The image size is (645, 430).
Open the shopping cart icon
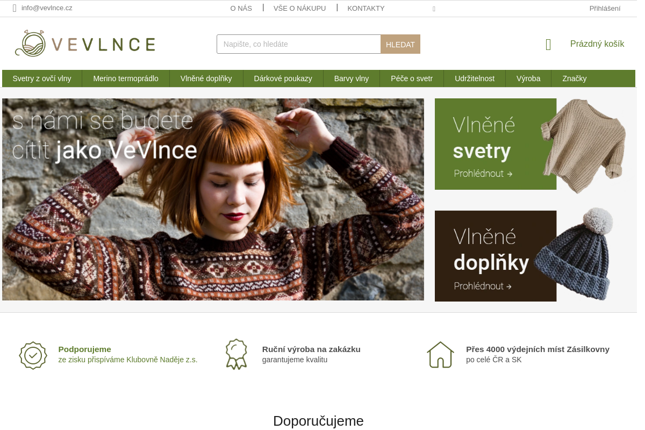pos(548,44)
